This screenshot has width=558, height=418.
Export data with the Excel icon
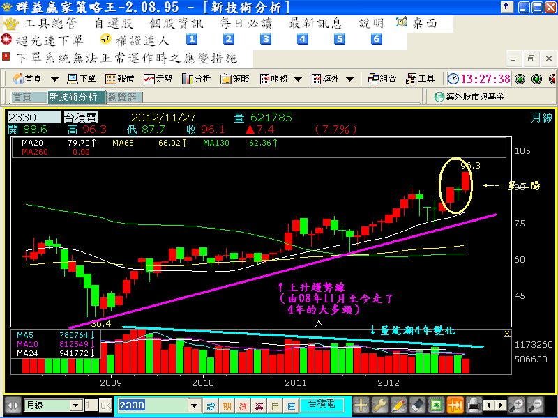click(x=437, y=405)
